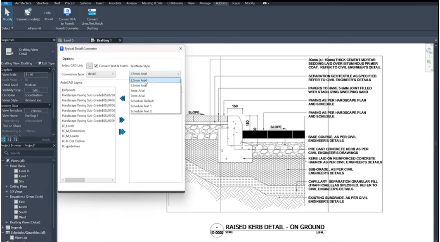The image size is (440, 242).
Task: Click the double left arrow remove-all icon
Action: pyautogui.click(x=122, y=99)
